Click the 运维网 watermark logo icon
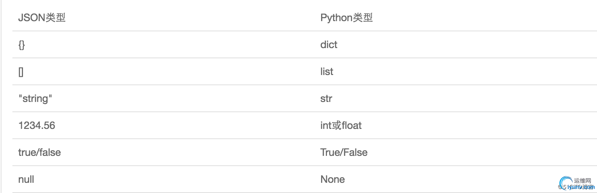This screenshot has width=597, height=193. click(x=566, y=182)
